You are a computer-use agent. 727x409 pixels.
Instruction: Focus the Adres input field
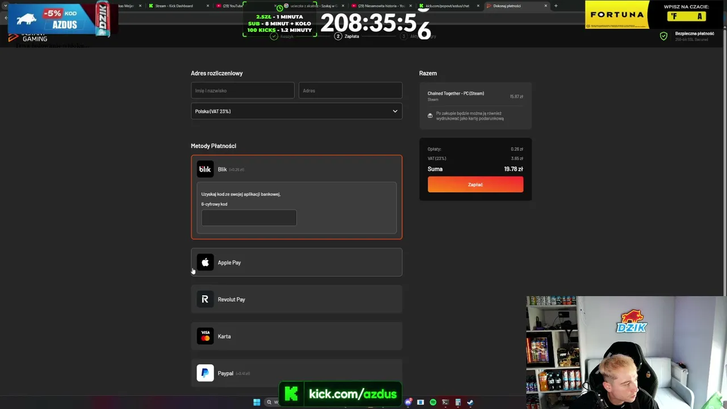[350, 90]
